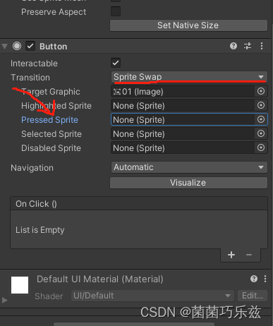Screen dimensions: 273x326
Task: Remove On Click event entry
Action: 249,255
